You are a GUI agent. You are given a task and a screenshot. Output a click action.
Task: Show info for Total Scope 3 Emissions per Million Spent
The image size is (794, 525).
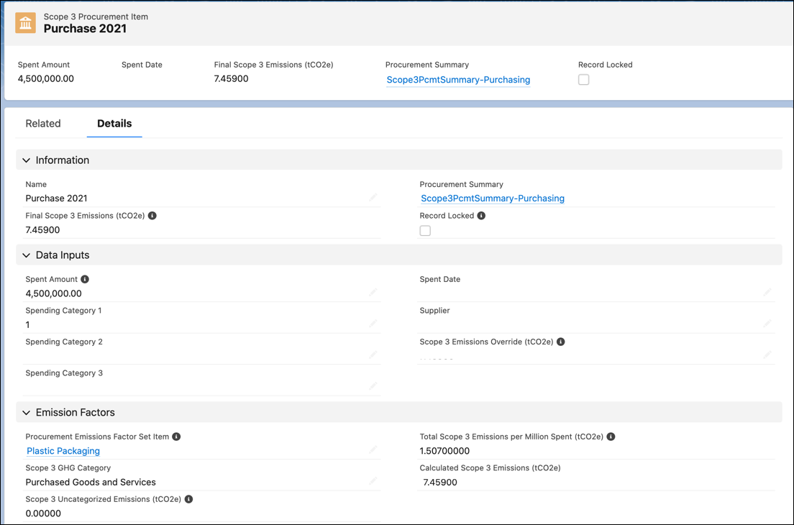[x=611, y=437]
